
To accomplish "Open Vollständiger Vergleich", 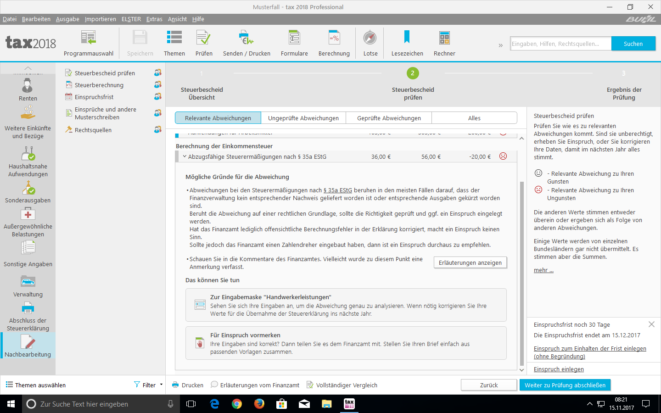I will pos(342,385).
